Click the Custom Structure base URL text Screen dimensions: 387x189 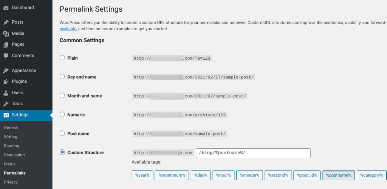tap(163, 153)
